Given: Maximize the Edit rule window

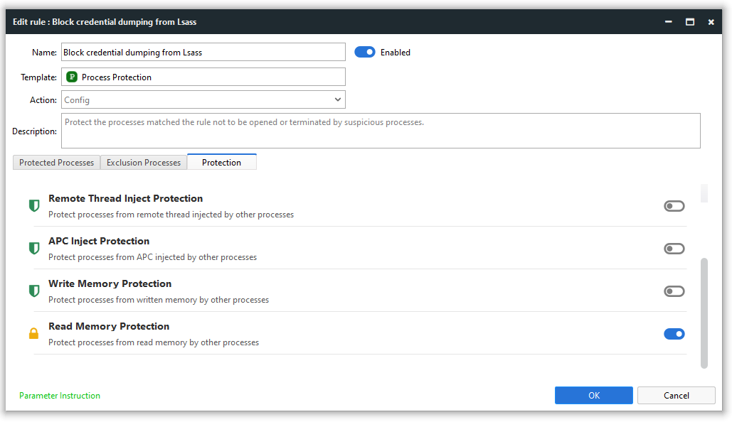Looking at the screenshot, I should pos(689,22).
